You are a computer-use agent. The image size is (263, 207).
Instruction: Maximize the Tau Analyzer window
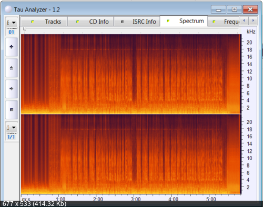tap(235, 9)
